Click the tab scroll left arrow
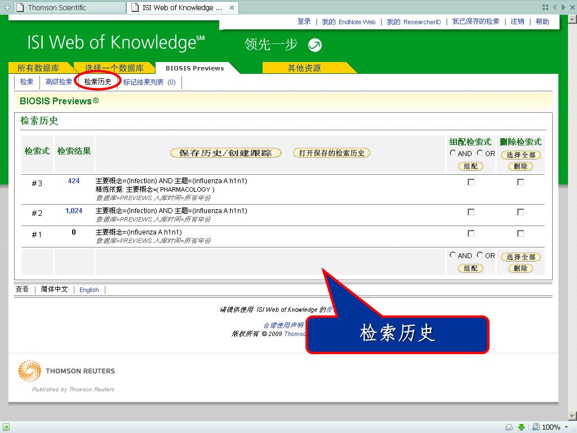 pyautogui.click(x=554, y=7)
